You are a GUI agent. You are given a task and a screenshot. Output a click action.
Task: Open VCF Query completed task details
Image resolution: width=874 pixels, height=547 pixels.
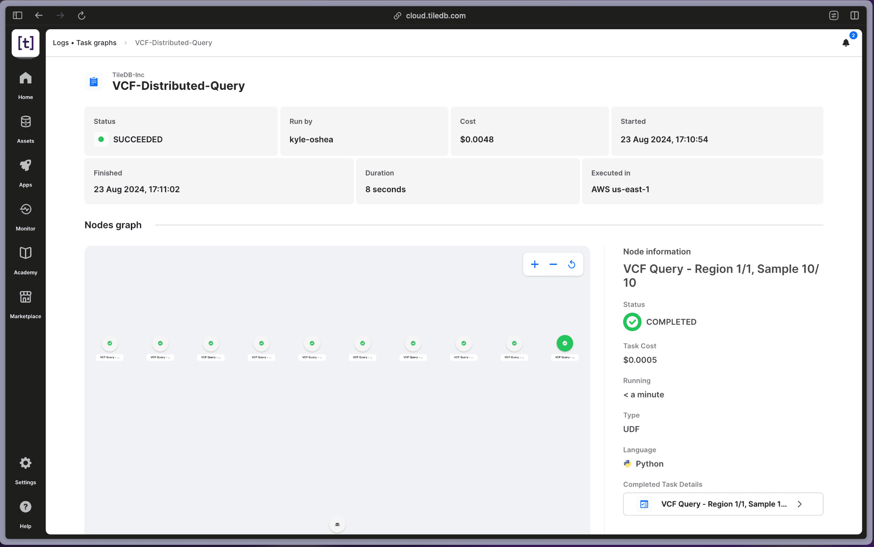point(722,504)
